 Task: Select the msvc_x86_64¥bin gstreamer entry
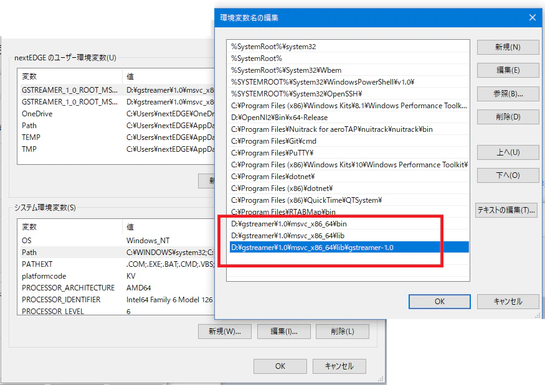click(348, 224)
